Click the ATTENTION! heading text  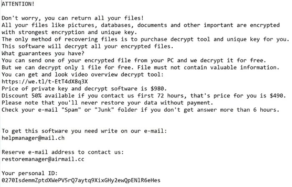[18, 4]
